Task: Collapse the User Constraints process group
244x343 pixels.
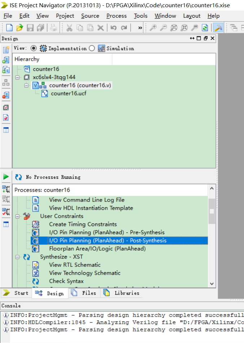Action: tap(17, 216)
